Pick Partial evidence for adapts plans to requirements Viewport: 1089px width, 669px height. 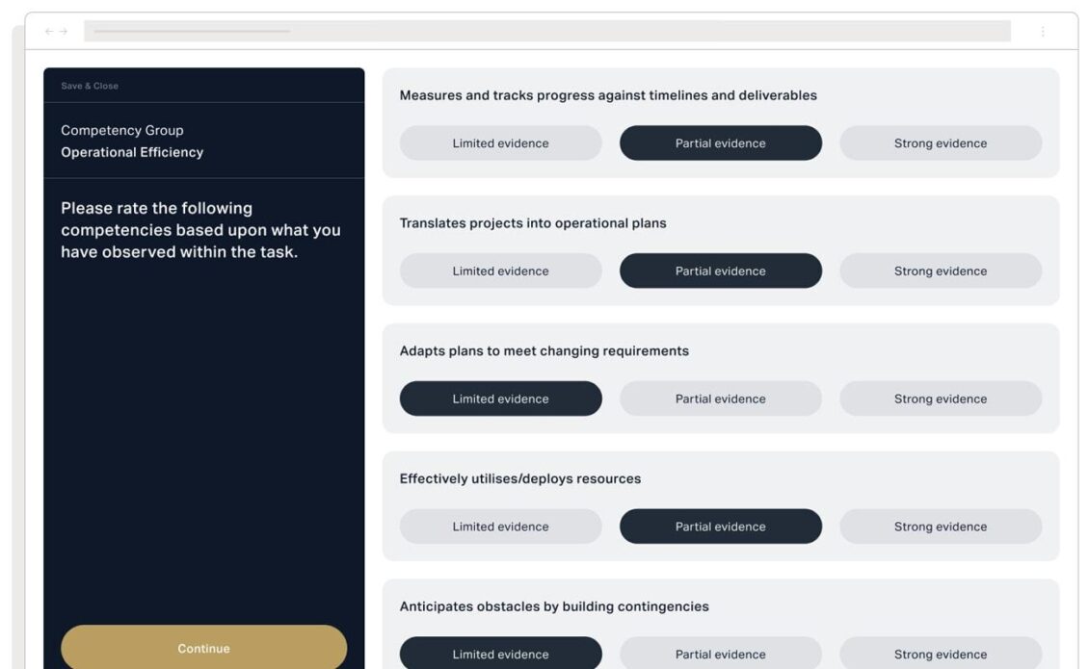click(720, 398)
